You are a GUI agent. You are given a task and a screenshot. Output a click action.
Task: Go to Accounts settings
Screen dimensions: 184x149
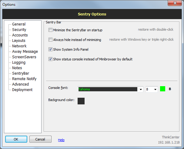(x=20, y=35)
